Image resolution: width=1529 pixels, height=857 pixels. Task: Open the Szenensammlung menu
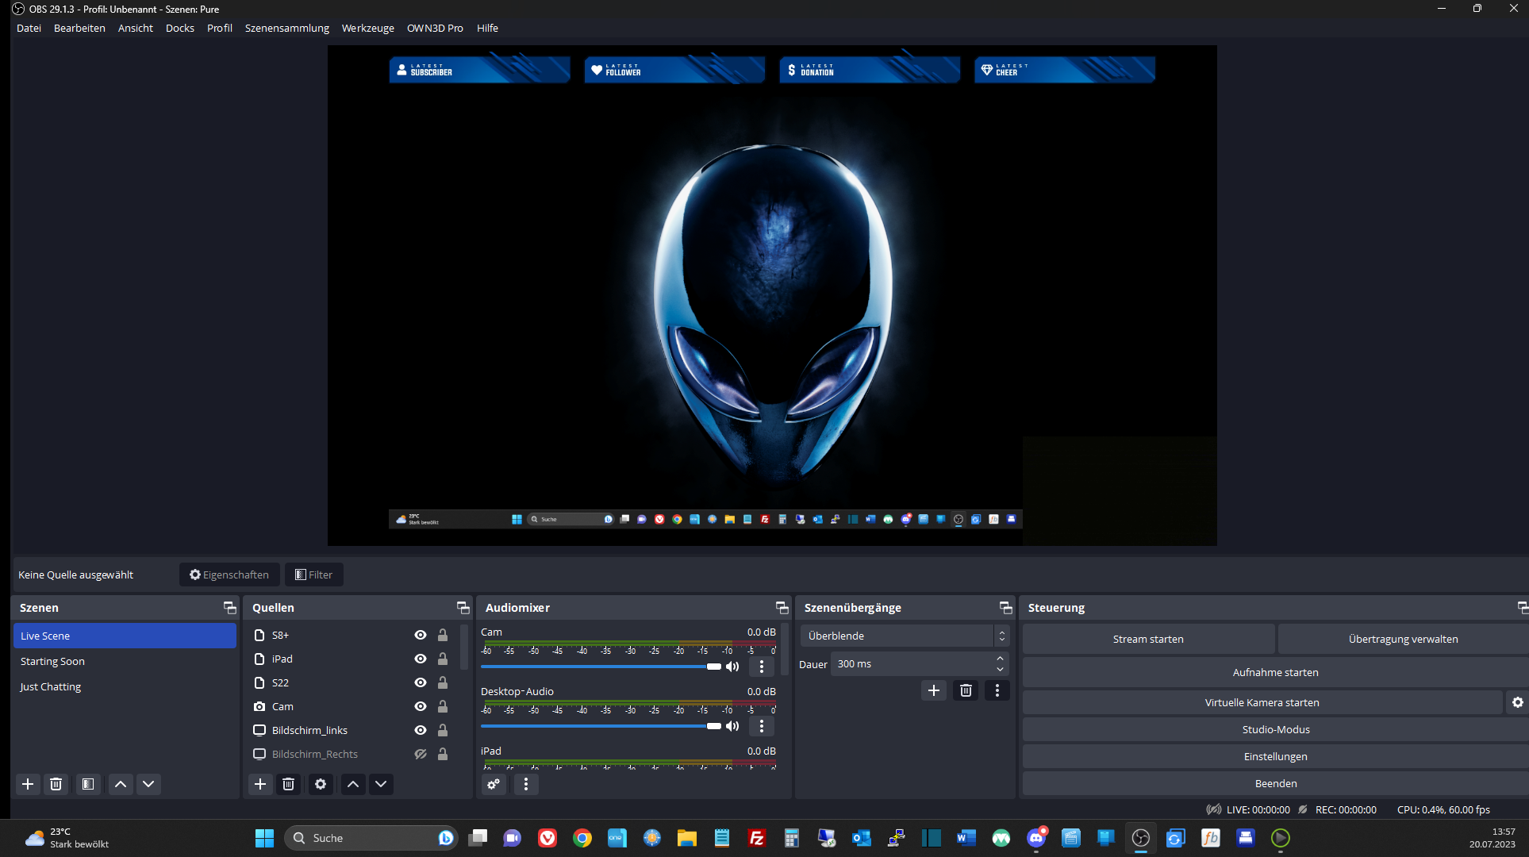tap(287, 28)
